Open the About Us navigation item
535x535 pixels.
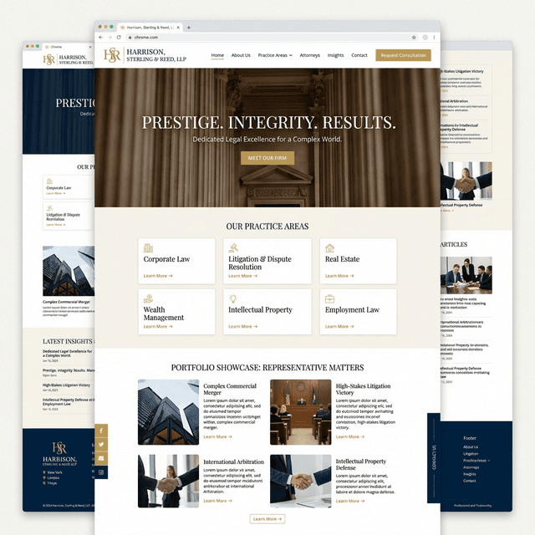click(x=241, y=55)
